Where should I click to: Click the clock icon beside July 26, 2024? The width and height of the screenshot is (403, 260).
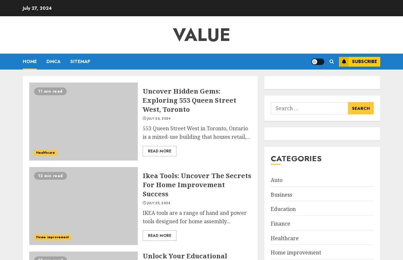tap(144, 119)
